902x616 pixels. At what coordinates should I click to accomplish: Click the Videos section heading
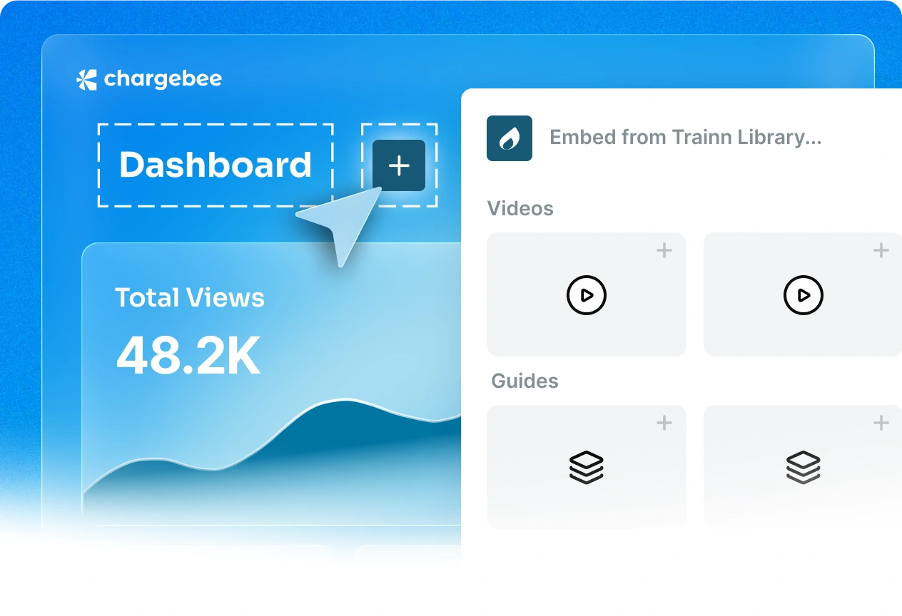(520, 209)
